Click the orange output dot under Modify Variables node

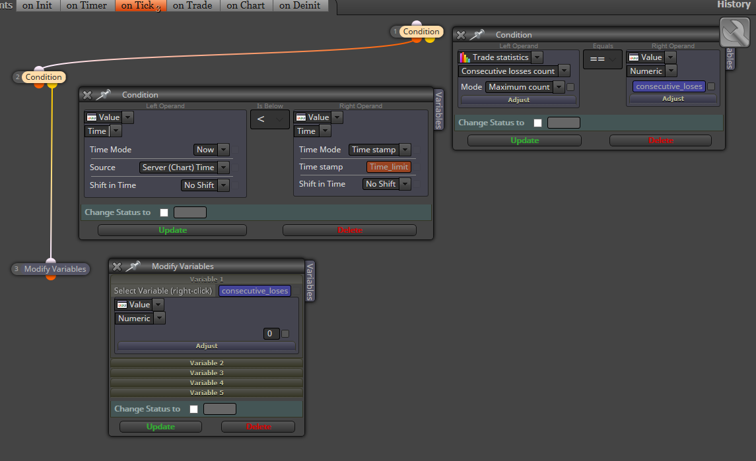(51, 277)
